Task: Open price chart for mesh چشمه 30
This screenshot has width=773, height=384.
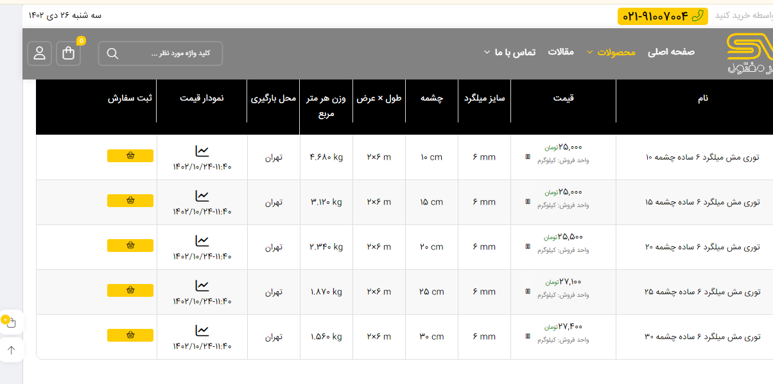Action: point(202,331)
